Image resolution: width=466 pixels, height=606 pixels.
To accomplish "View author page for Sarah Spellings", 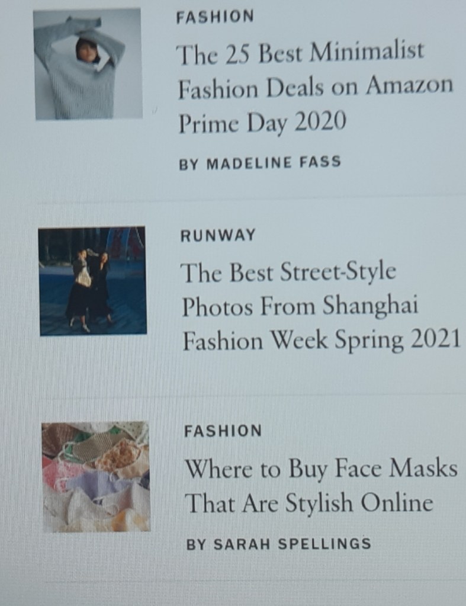I will coord(278,544).
